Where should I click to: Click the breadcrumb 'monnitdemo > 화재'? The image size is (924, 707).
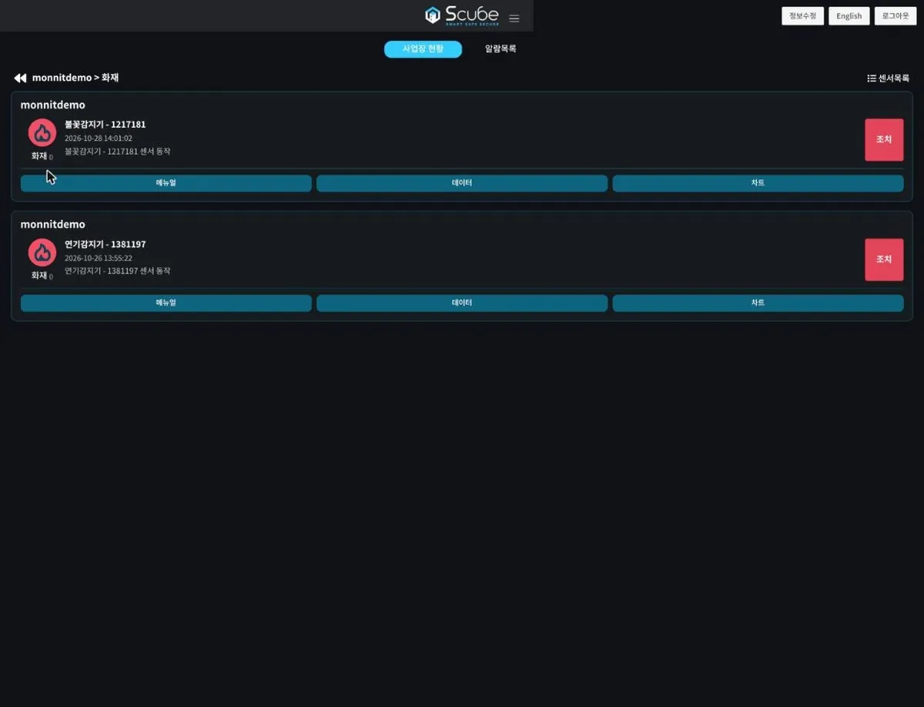(75, 78)
